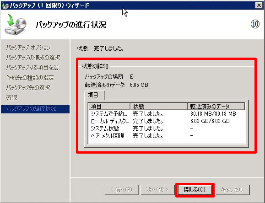Close the wizard with the title bar X
Image resolution: width=265 pixels, height=203 pixels.
point(259,5)
